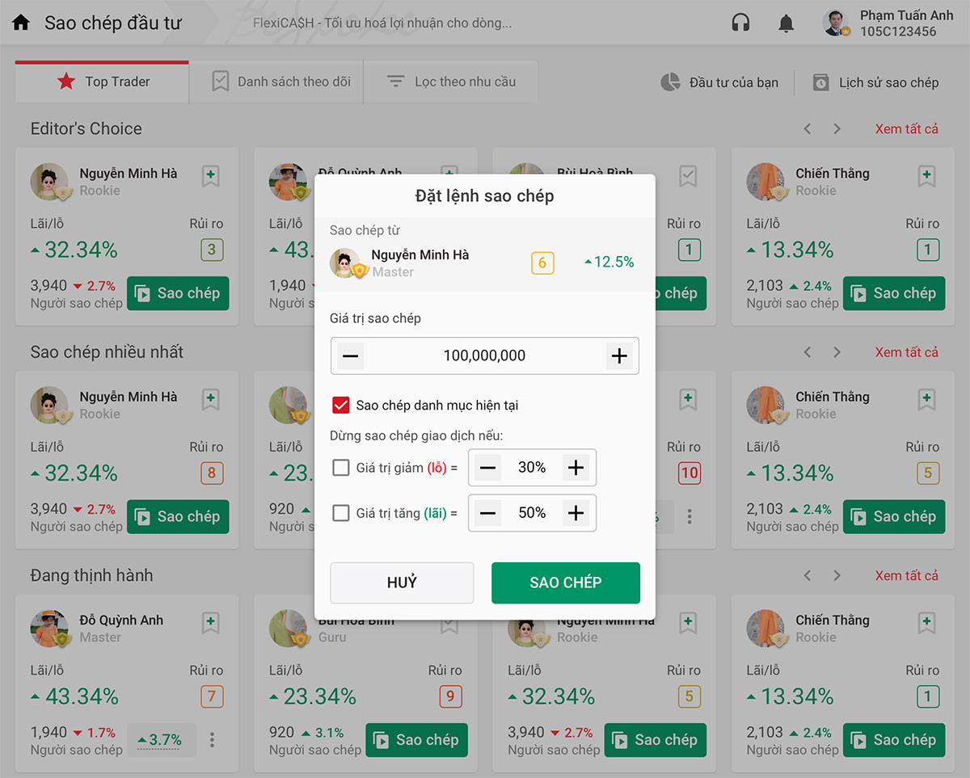
Task: Decrease copy value with the minus icon
Action: point(350,355)
